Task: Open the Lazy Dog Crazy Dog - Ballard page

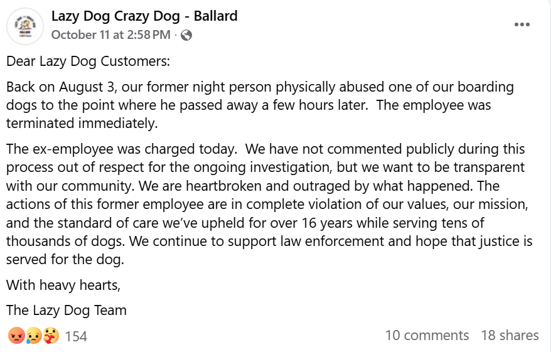Action: coord(144,16)
